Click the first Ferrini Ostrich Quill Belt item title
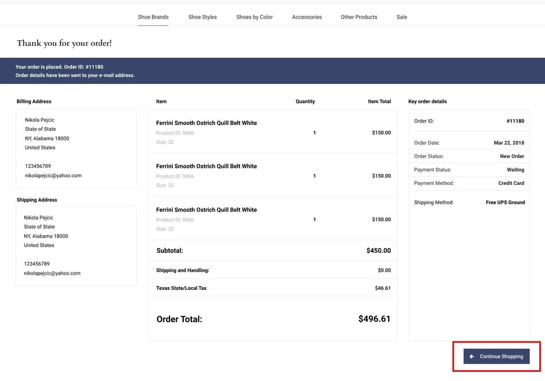545x381 pixels. tap(207, 123)
